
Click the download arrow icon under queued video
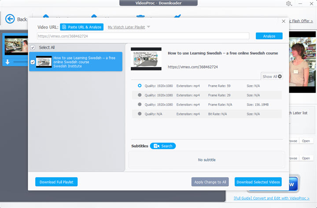pos(7,62)
